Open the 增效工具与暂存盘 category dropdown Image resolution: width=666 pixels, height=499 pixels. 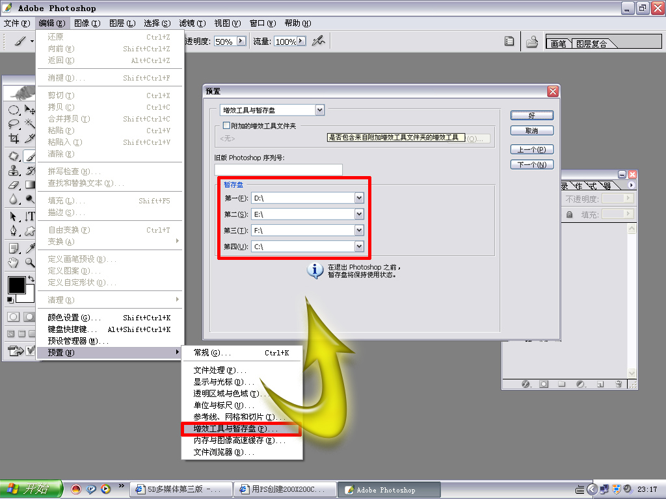(319, 110)
